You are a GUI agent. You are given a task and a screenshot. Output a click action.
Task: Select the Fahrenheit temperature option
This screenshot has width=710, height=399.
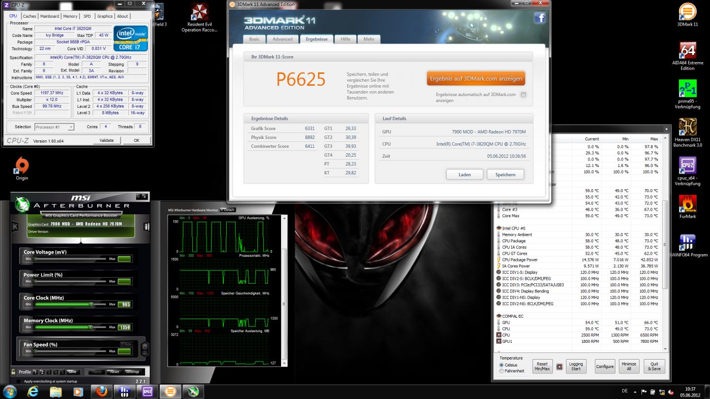point(502,371)
